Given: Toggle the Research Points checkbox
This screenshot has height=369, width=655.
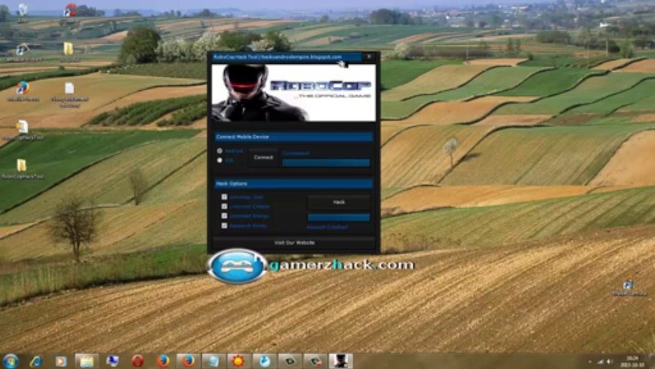Looking at the screenshot, I should click(x=224, y=225).
